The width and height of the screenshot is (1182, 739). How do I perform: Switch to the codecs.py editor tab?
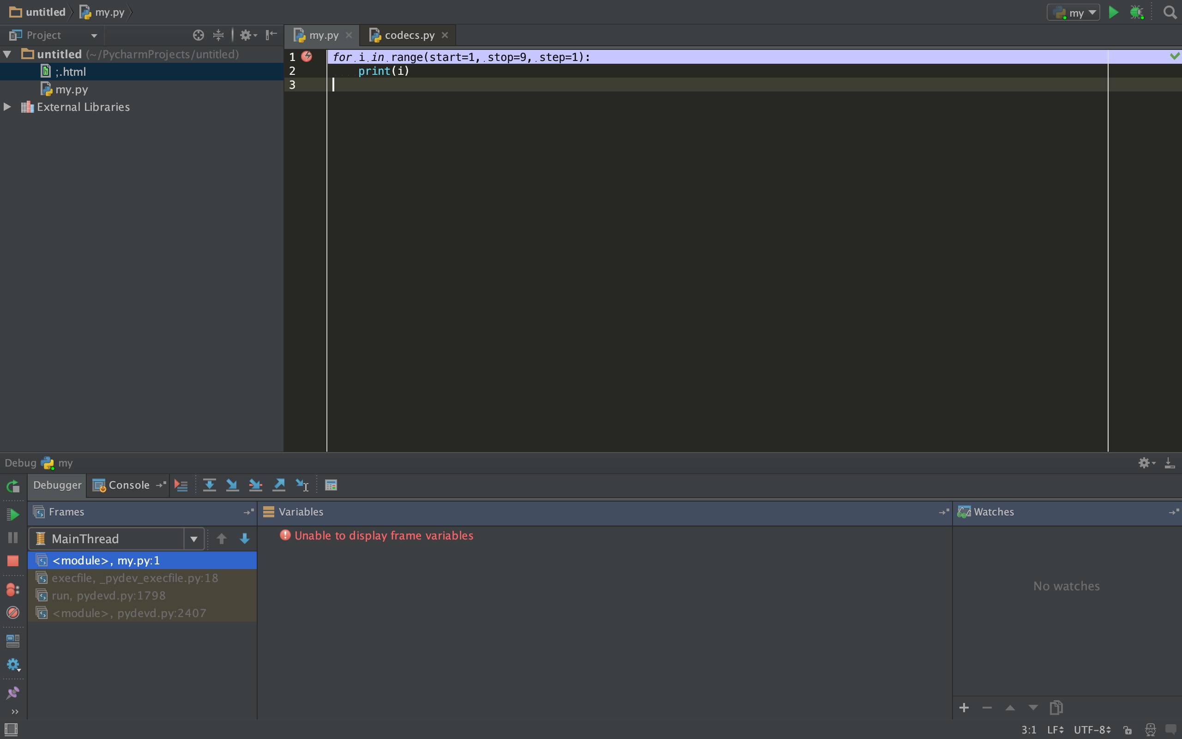(408, 35)
